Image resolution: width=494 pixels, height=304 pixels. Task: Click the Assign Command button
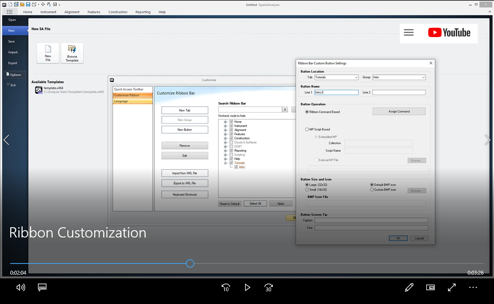click(x=399, y=111)
